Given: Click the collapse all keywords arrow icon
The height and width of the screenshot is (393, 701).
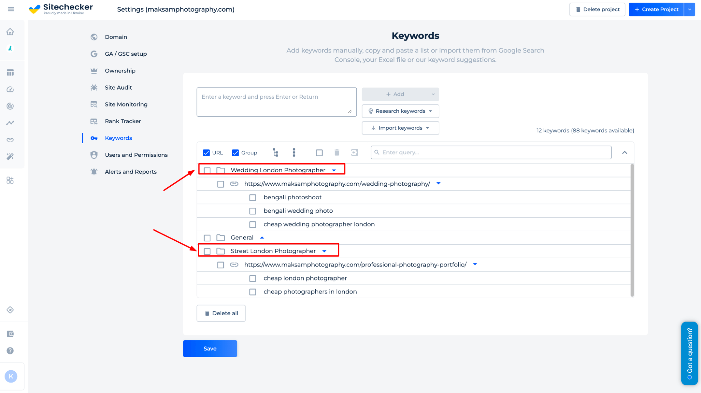Looking at the screenshot, I should point(624,152).
